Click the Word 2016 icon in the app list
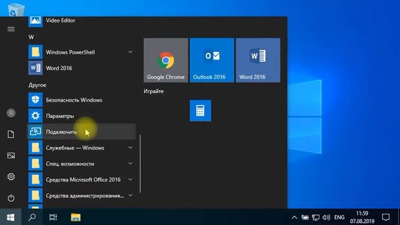The height and width of the screenshot is (225, 400). coord(35,68)
